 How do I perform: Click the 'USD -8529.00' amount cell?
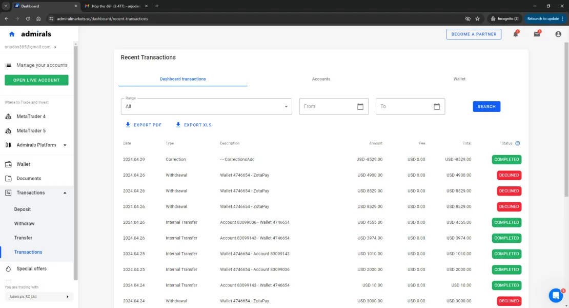tap(369, 160)
